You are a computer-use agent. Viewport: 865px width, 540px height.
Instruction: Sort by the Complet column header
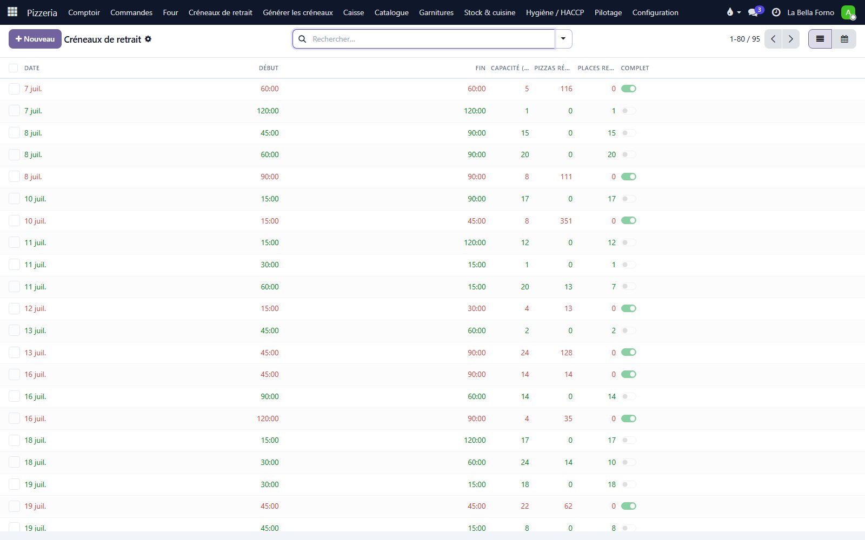pyautogui.click(x=635, y=68)
